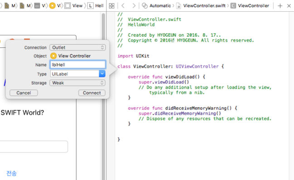Go back in assistant editor history

[123, 6]
